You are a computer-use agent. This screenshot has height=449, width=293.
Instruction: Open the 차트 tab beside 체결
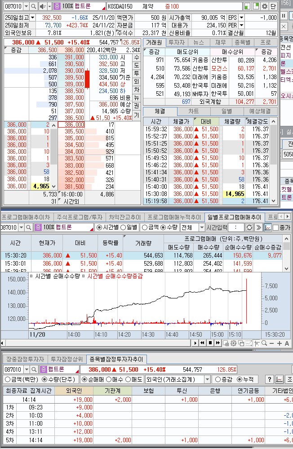194,111
